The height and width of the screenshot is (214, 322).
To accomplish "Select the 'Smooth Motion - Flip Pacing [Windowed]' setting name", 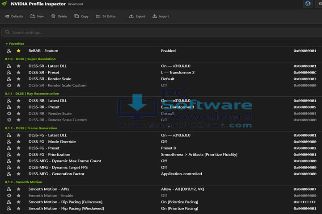I will [66, 209].
